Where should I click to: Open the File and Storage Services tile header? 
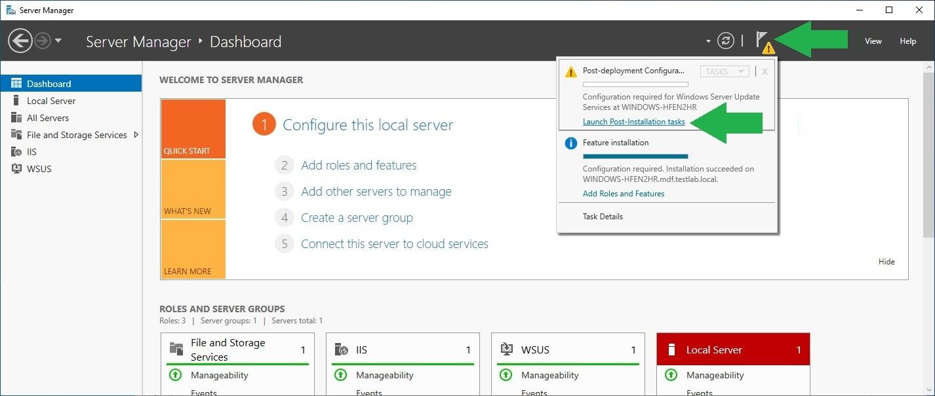pos(237,350)
